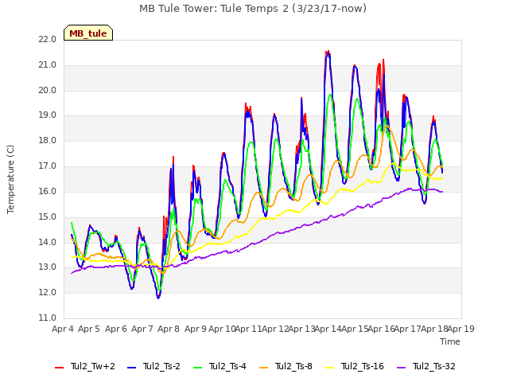Click the yellow Tul2_Ts-16 legend swatch

pyautogui.click(x=330, y=368)
